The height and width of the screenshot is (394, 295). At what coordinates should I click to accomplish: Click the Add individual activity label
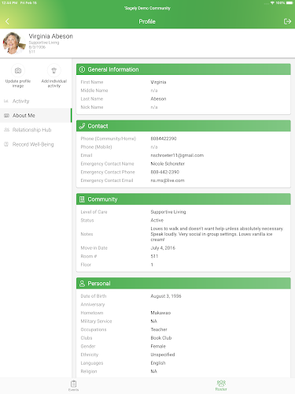tap(54, 84)
